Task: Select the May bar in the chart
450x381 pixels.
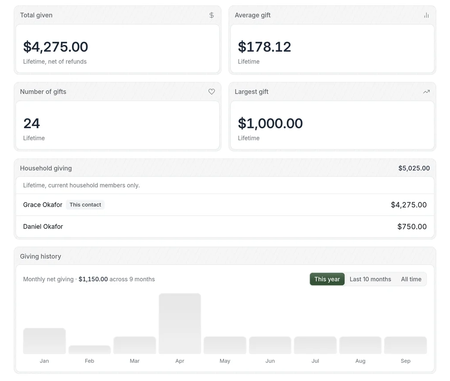Action: click(225, 345)
